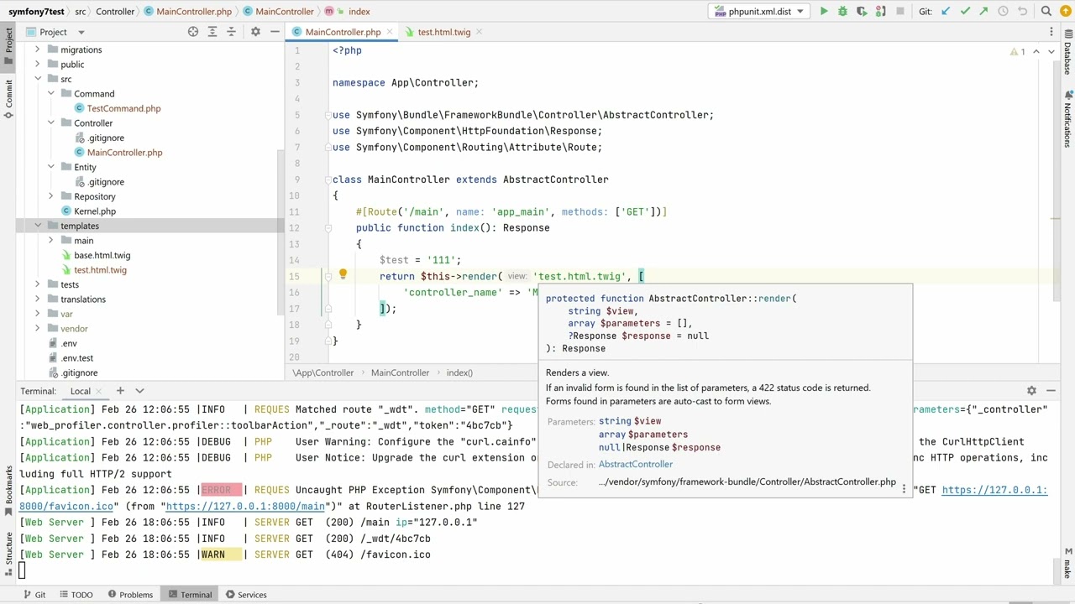
Task: Click \App\Controller in editor breadcrumb bar
Action: coord(323,372)
